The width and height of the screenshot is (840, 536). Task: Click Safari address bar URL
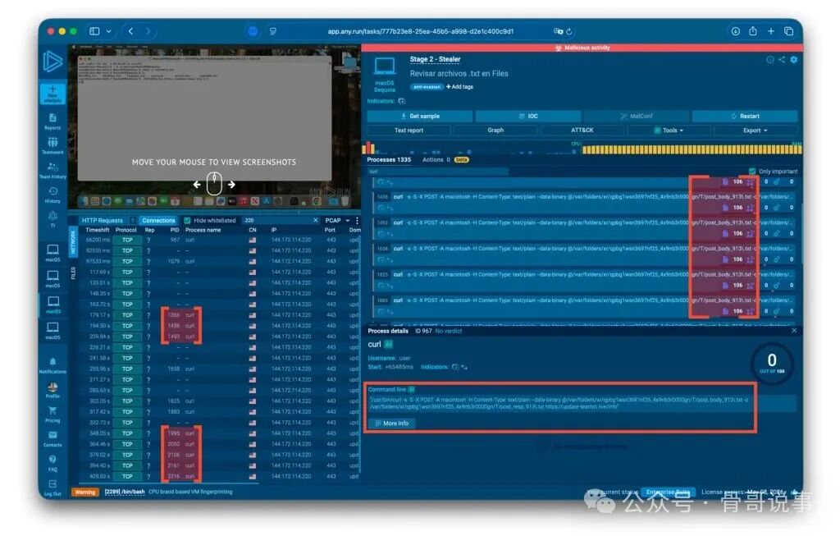pyautogui.click(x=421, y=32)
